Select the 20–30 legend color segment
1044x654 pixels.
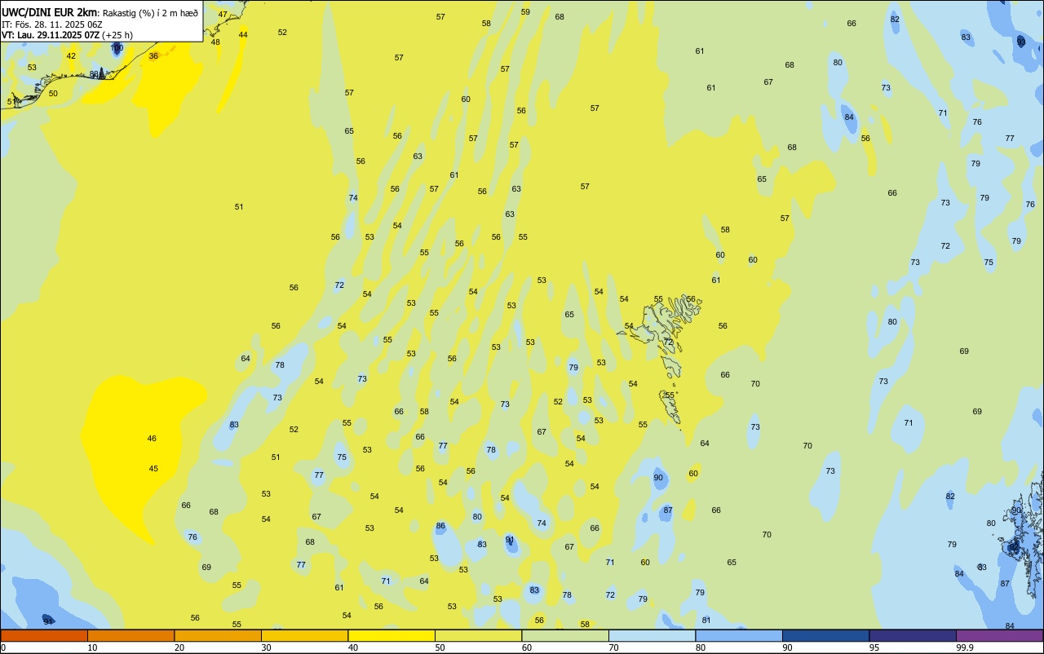point(218,635)
